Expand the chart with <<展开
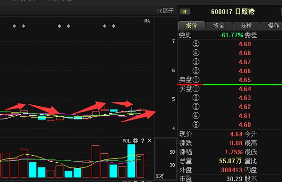The height and width of the screenshot is (182, 282). (165, 11)
